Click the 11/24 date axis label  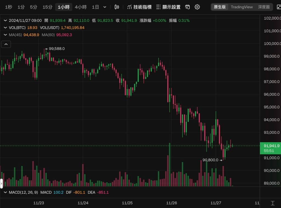[x=83, y=203]
